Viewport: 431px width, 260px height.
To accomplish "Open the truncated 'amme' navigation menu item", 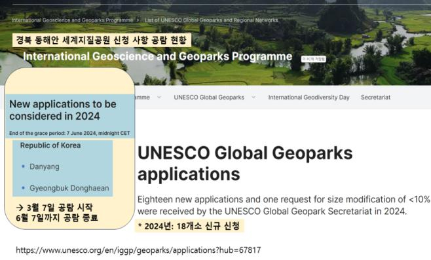I will tap(143, 98).
